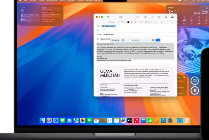This screenshot has height=140, width=209.
Task: Open Photos from the Dock
Action: pos(83,121)
